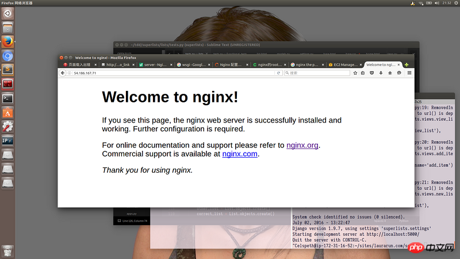This screenshot has width=460, height=259.
Task: Switch to the 'http:/...o_link' tab
Action: 117,64
